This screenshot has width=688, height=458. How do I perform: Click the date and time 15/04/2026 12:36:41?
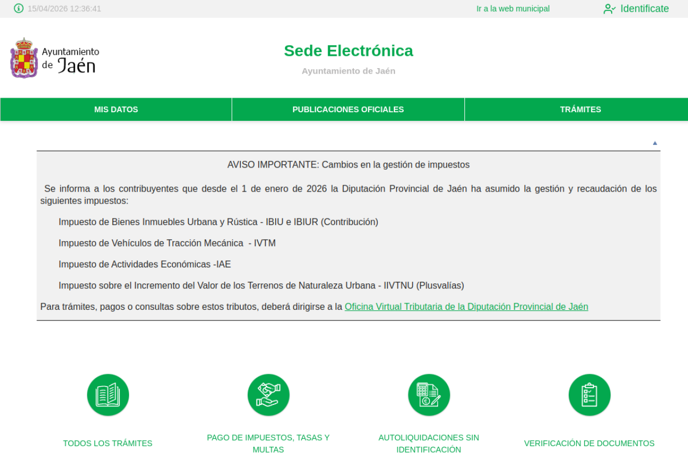pyautogui.click(x=64, y=9)
